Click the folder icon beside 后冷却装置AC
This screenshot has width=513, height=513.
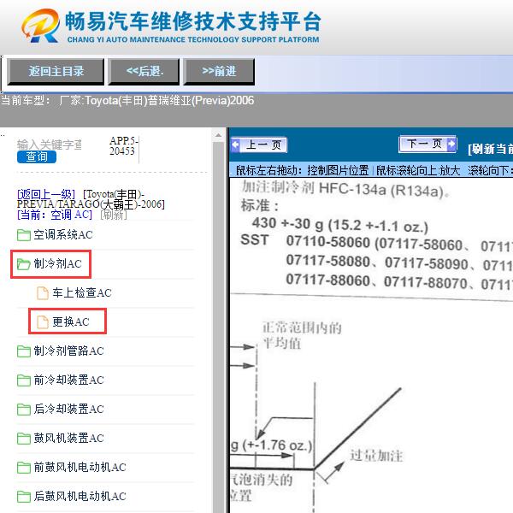point(24,410)
